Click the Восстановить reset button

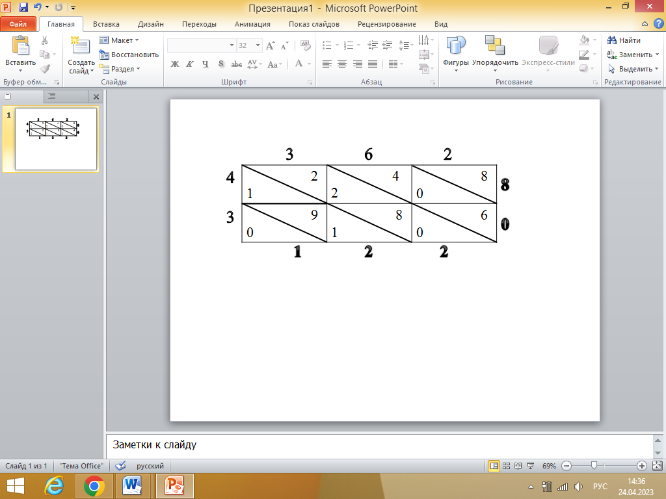click(x=129, y=55)
